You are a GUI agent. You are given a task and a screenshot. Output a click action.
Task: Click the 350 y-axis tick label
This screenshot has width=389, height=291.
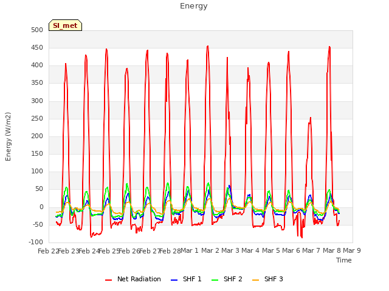[37, 83]
